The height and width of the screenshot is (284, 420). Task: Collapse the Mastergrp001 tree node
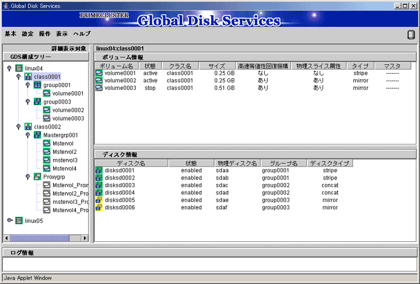(28, 135)
